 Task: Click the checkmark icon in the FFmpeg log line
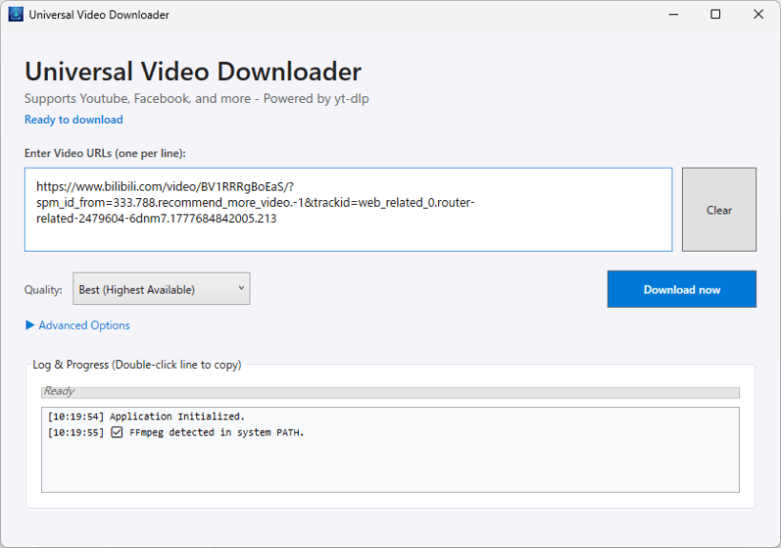click(x=117, y=432)
